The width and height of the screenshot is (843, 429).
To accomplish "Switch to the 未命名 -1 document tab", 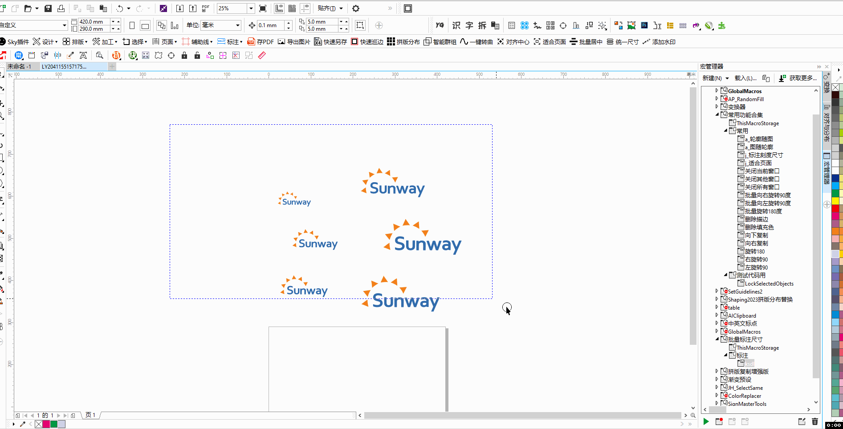I will click(x=20, y=66).
